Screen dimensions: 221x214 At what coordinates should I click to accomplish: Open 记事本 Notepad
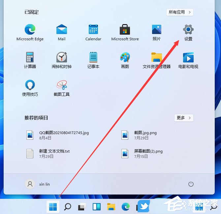93,60
